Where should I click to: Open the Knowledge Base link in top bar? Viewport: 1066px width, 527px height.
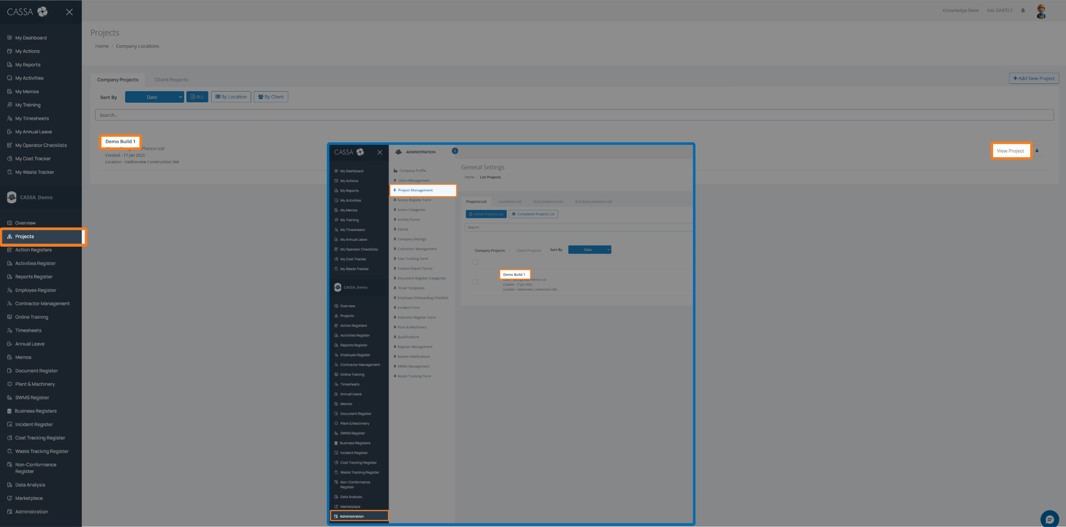[960, 11]
